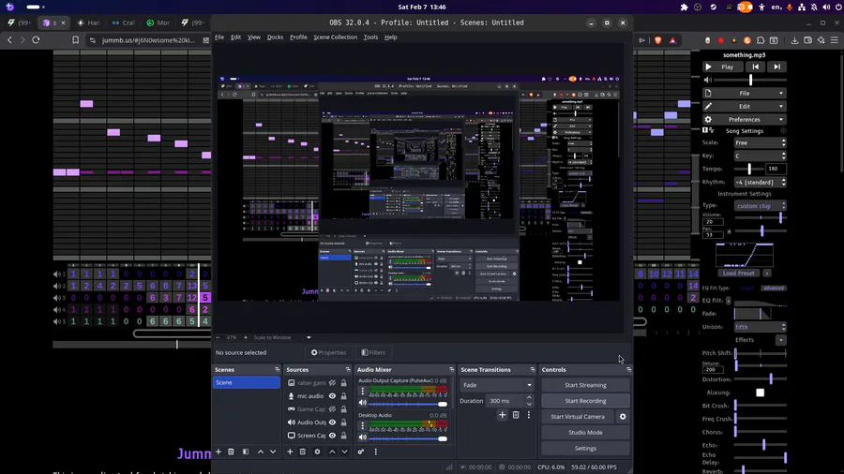Open OBS Edit menu

point(235,37)
